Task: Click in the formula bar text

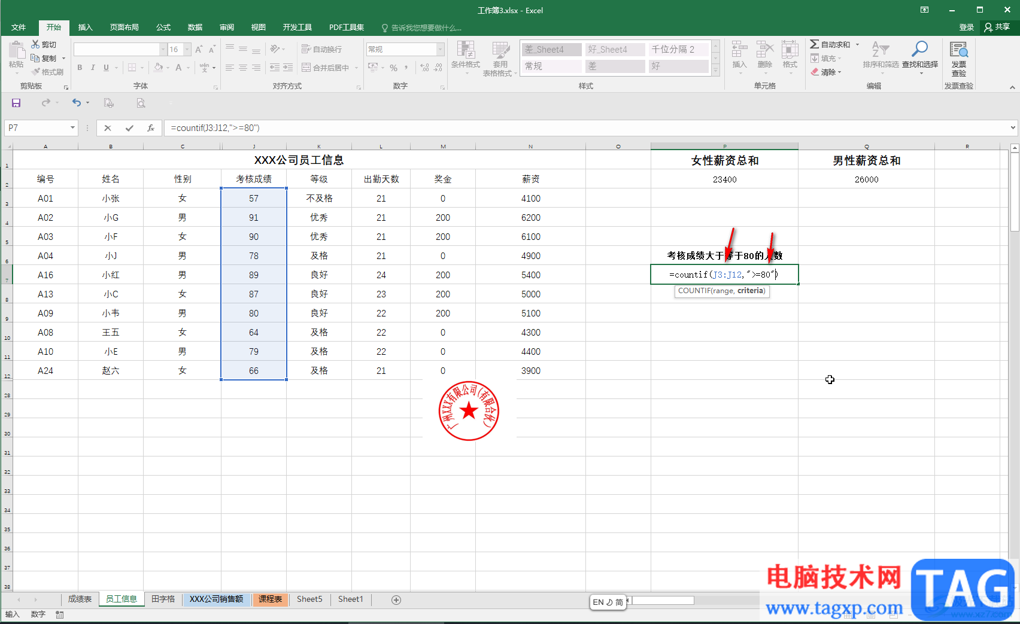Action: coord(215,127)
